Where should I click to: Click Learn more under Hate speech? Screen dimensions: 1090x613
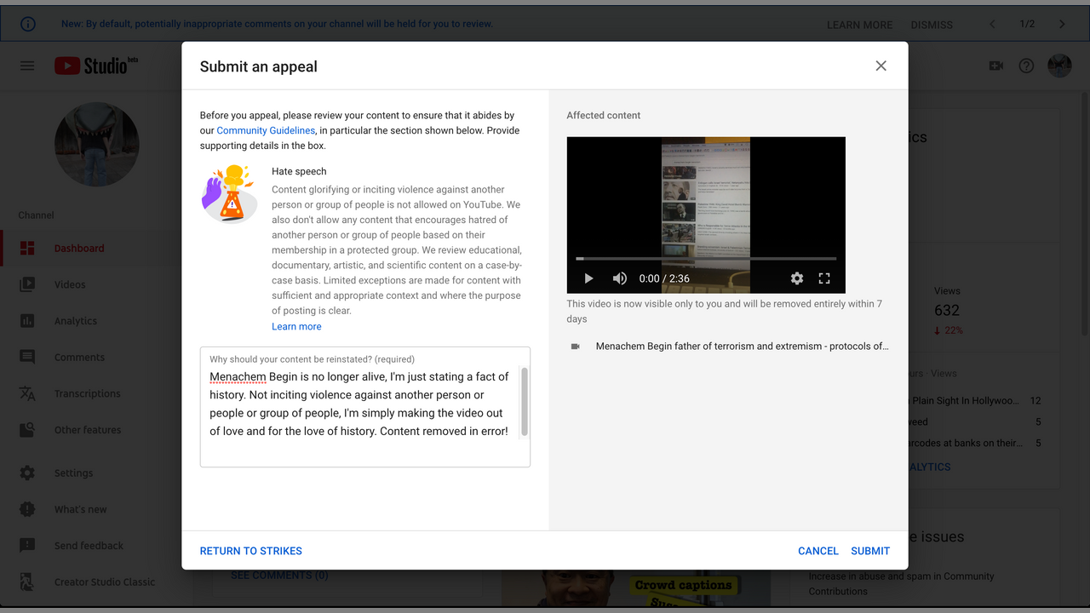click(296, 326)
